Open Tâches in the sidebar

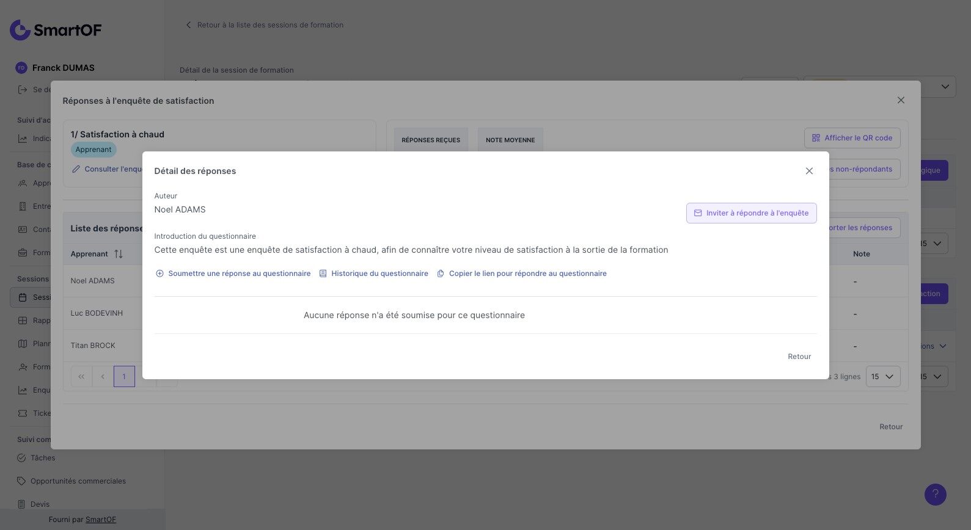point(43,458)
